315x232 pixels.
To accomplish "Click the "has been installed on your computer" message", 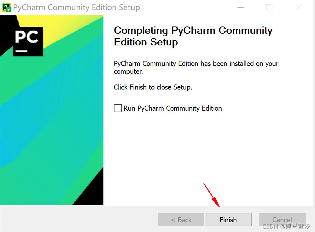I will [x=196, y=67].
